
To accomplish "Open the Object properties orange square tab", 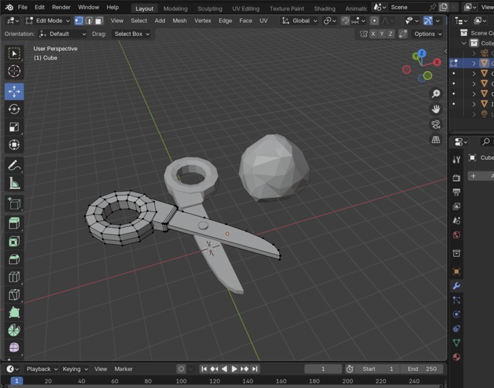I will point(456,272).
